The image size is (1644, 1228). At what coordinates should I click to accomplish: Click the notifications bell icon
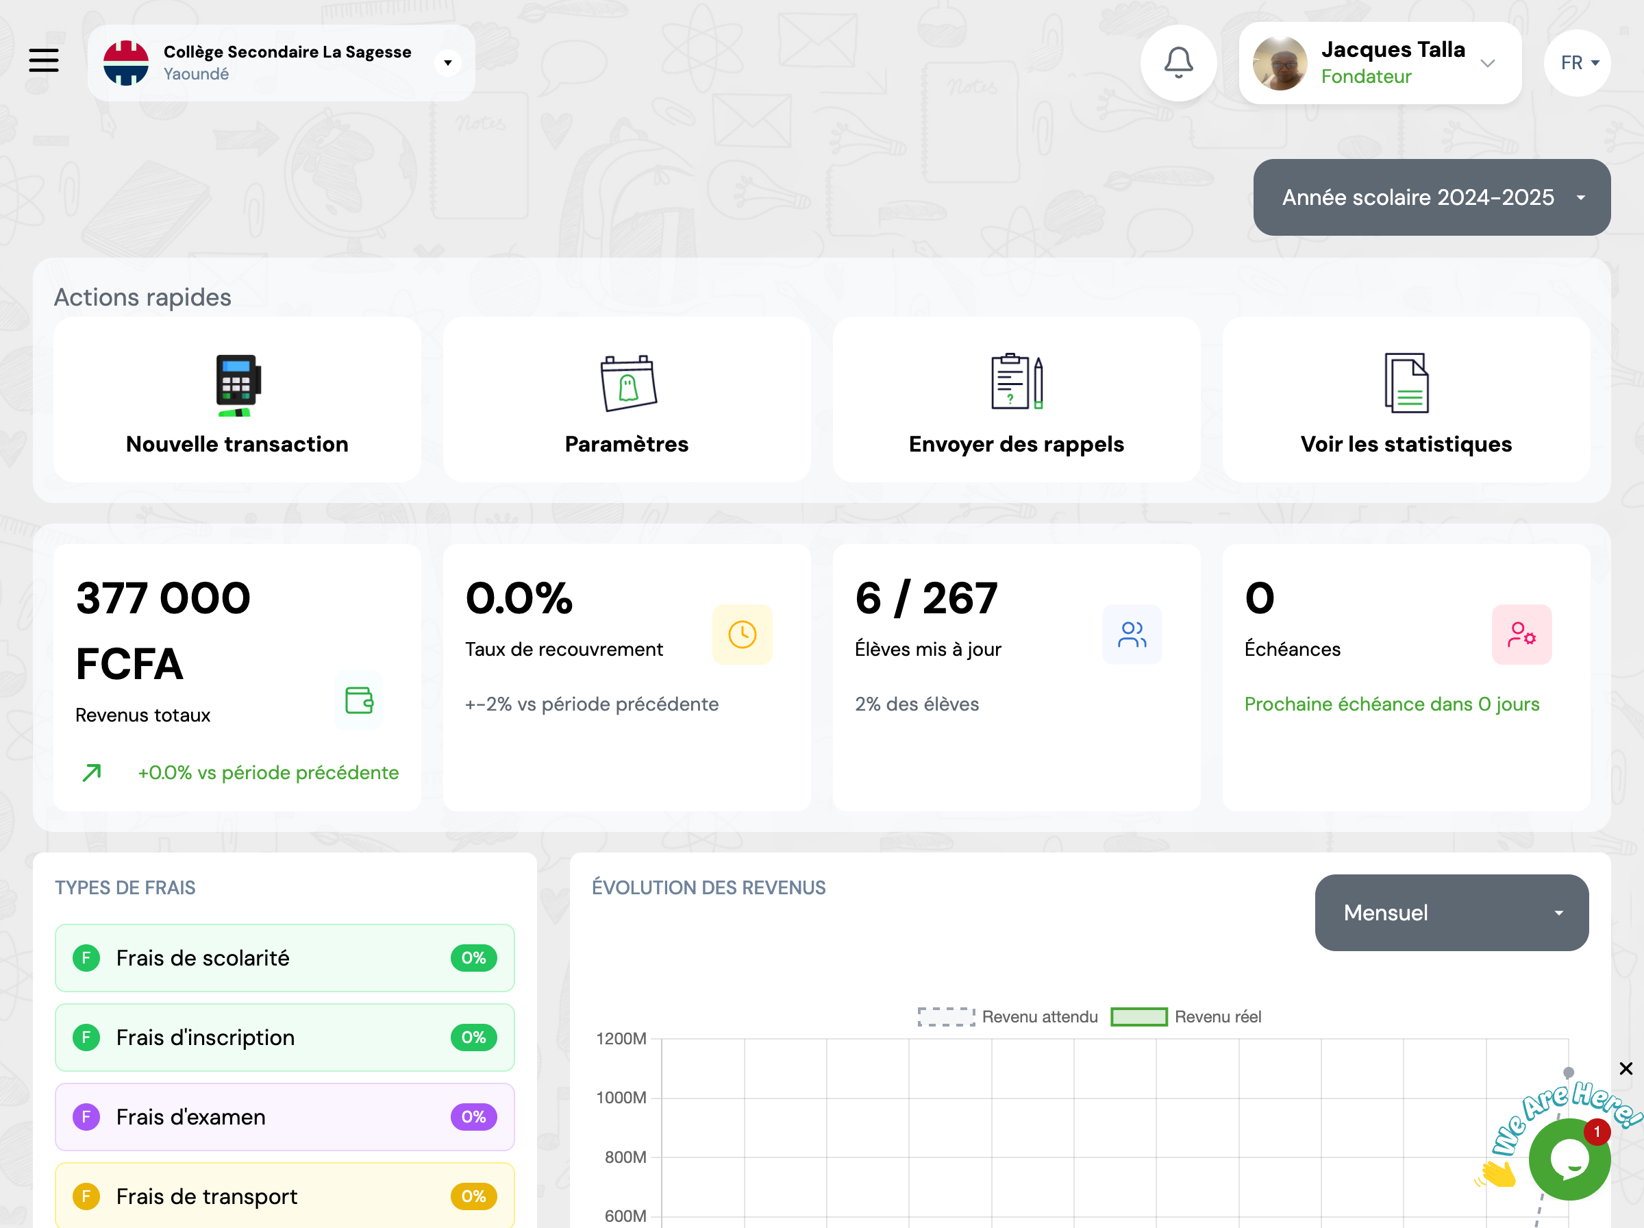point(1178,62)
